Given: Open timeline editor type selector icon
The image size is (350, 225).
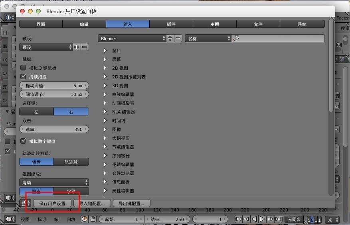Looking at the screenshot, I should 10,219.
